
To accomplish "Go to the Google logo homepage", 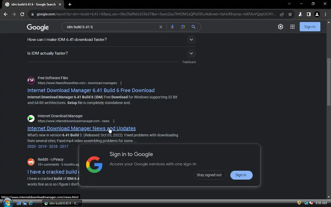I will tap(38, 27).
